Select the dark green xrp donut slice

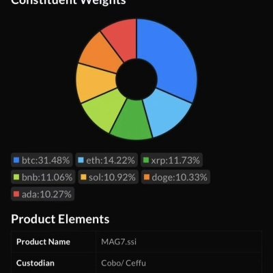coord(132,121)
